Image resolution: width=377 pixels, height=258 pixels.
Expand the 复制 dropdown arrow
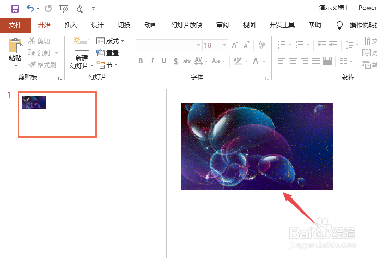pyautogui.click(x=56, y=53)
